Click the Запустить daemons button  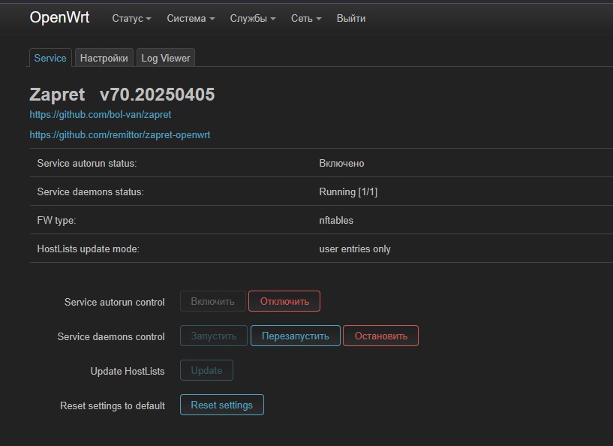click(213, 336)
